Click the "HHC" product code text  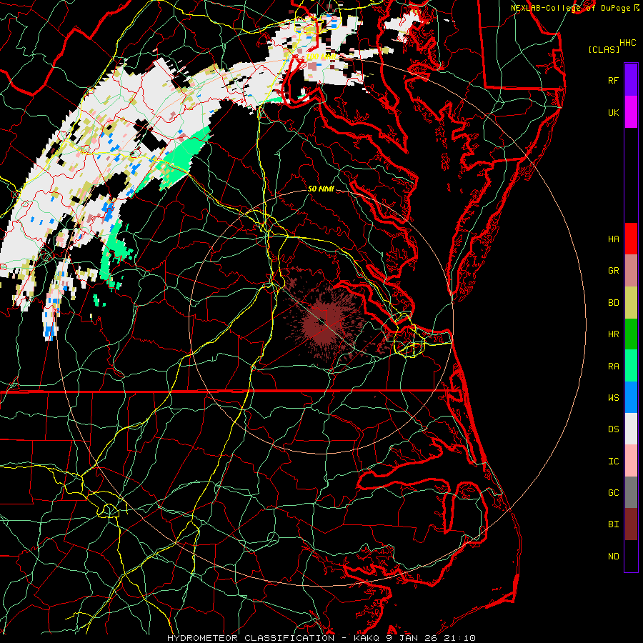click(x=628, y=43)
